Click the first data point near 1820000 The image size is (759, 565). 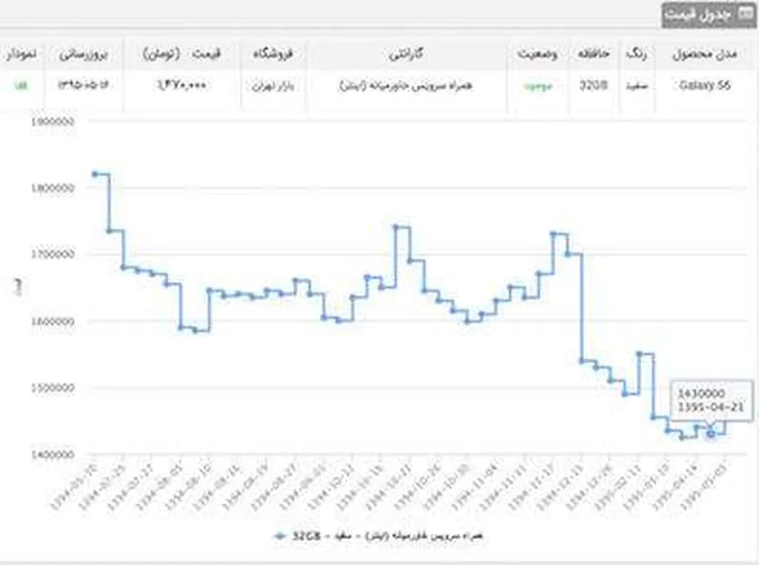click(x=95, y=174)
